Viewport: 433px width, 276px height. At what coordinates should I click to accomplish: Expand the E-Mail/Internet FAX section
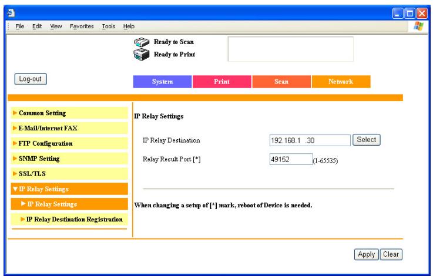click(x=69, y=128)
